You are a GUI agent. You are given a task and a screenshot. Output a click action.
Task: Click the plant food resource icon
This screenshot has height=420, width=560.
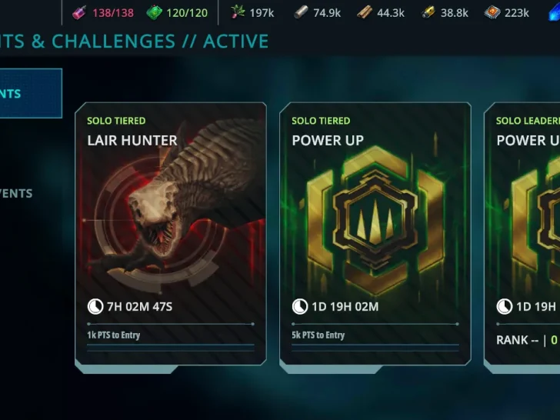tap(238, 12)
